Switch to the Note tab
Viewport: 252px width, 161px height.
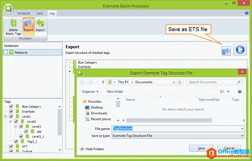(40, 13)
